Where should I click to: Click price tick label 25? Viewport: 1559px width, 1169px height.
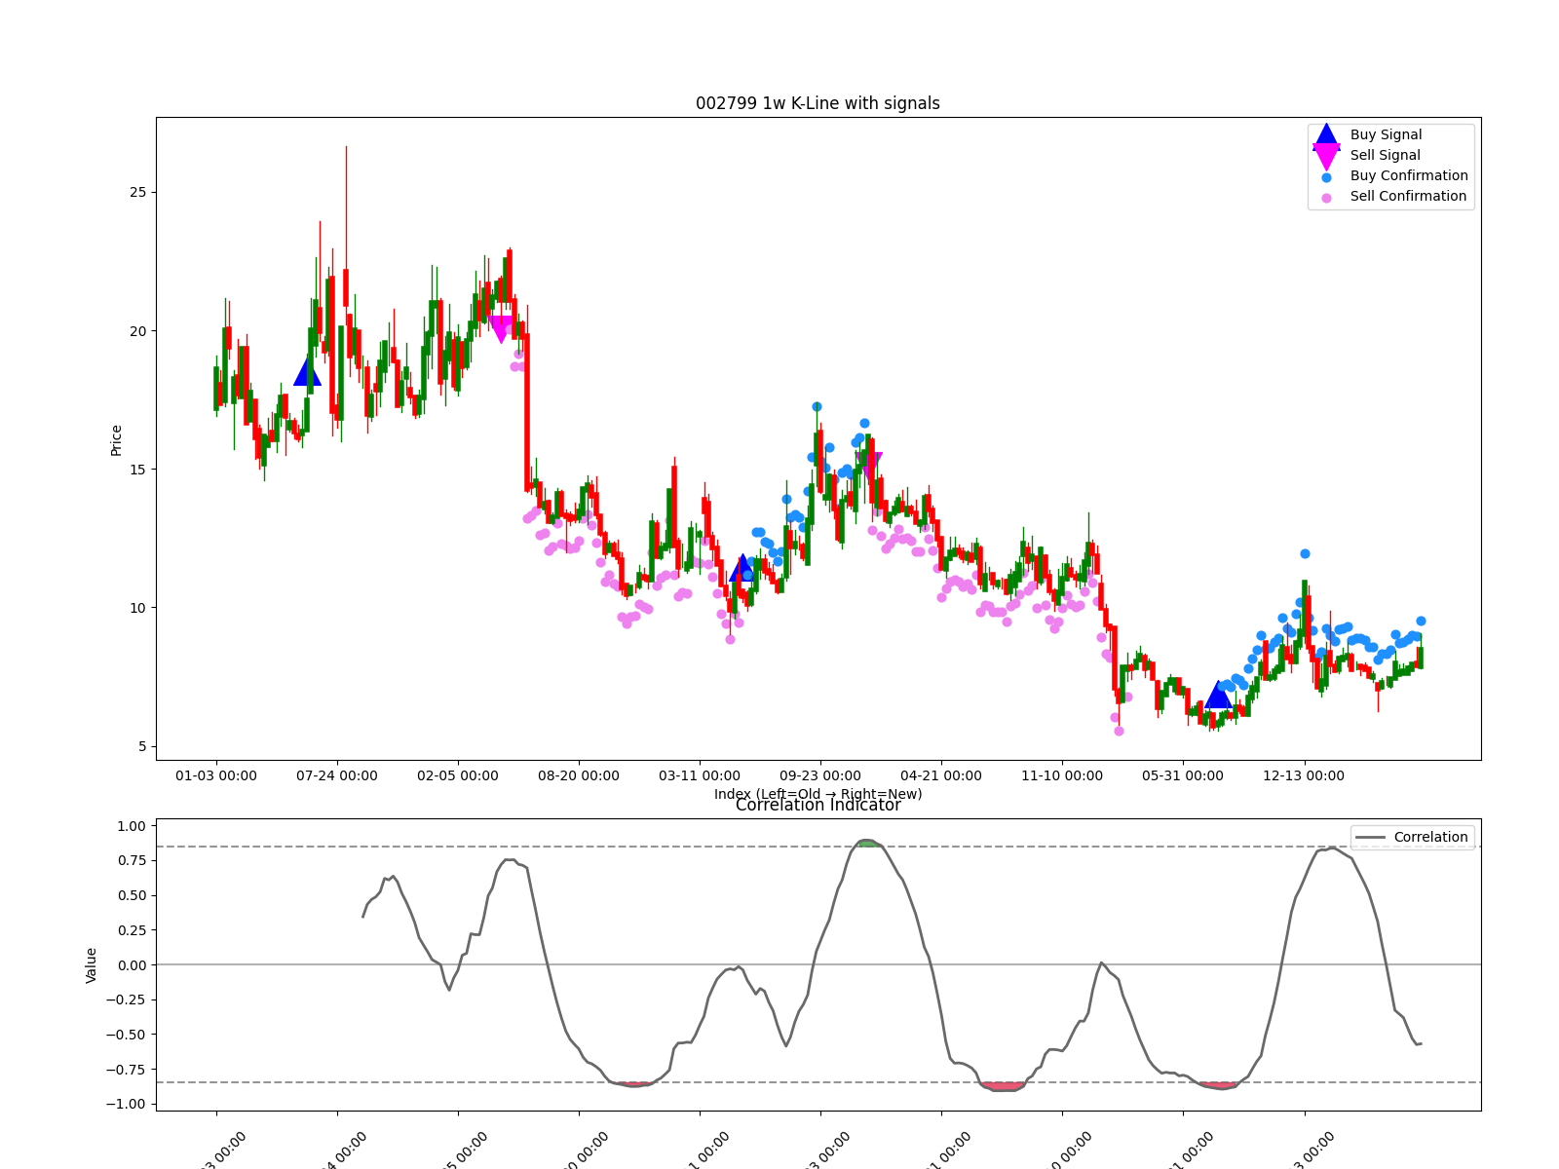point(137,192)
